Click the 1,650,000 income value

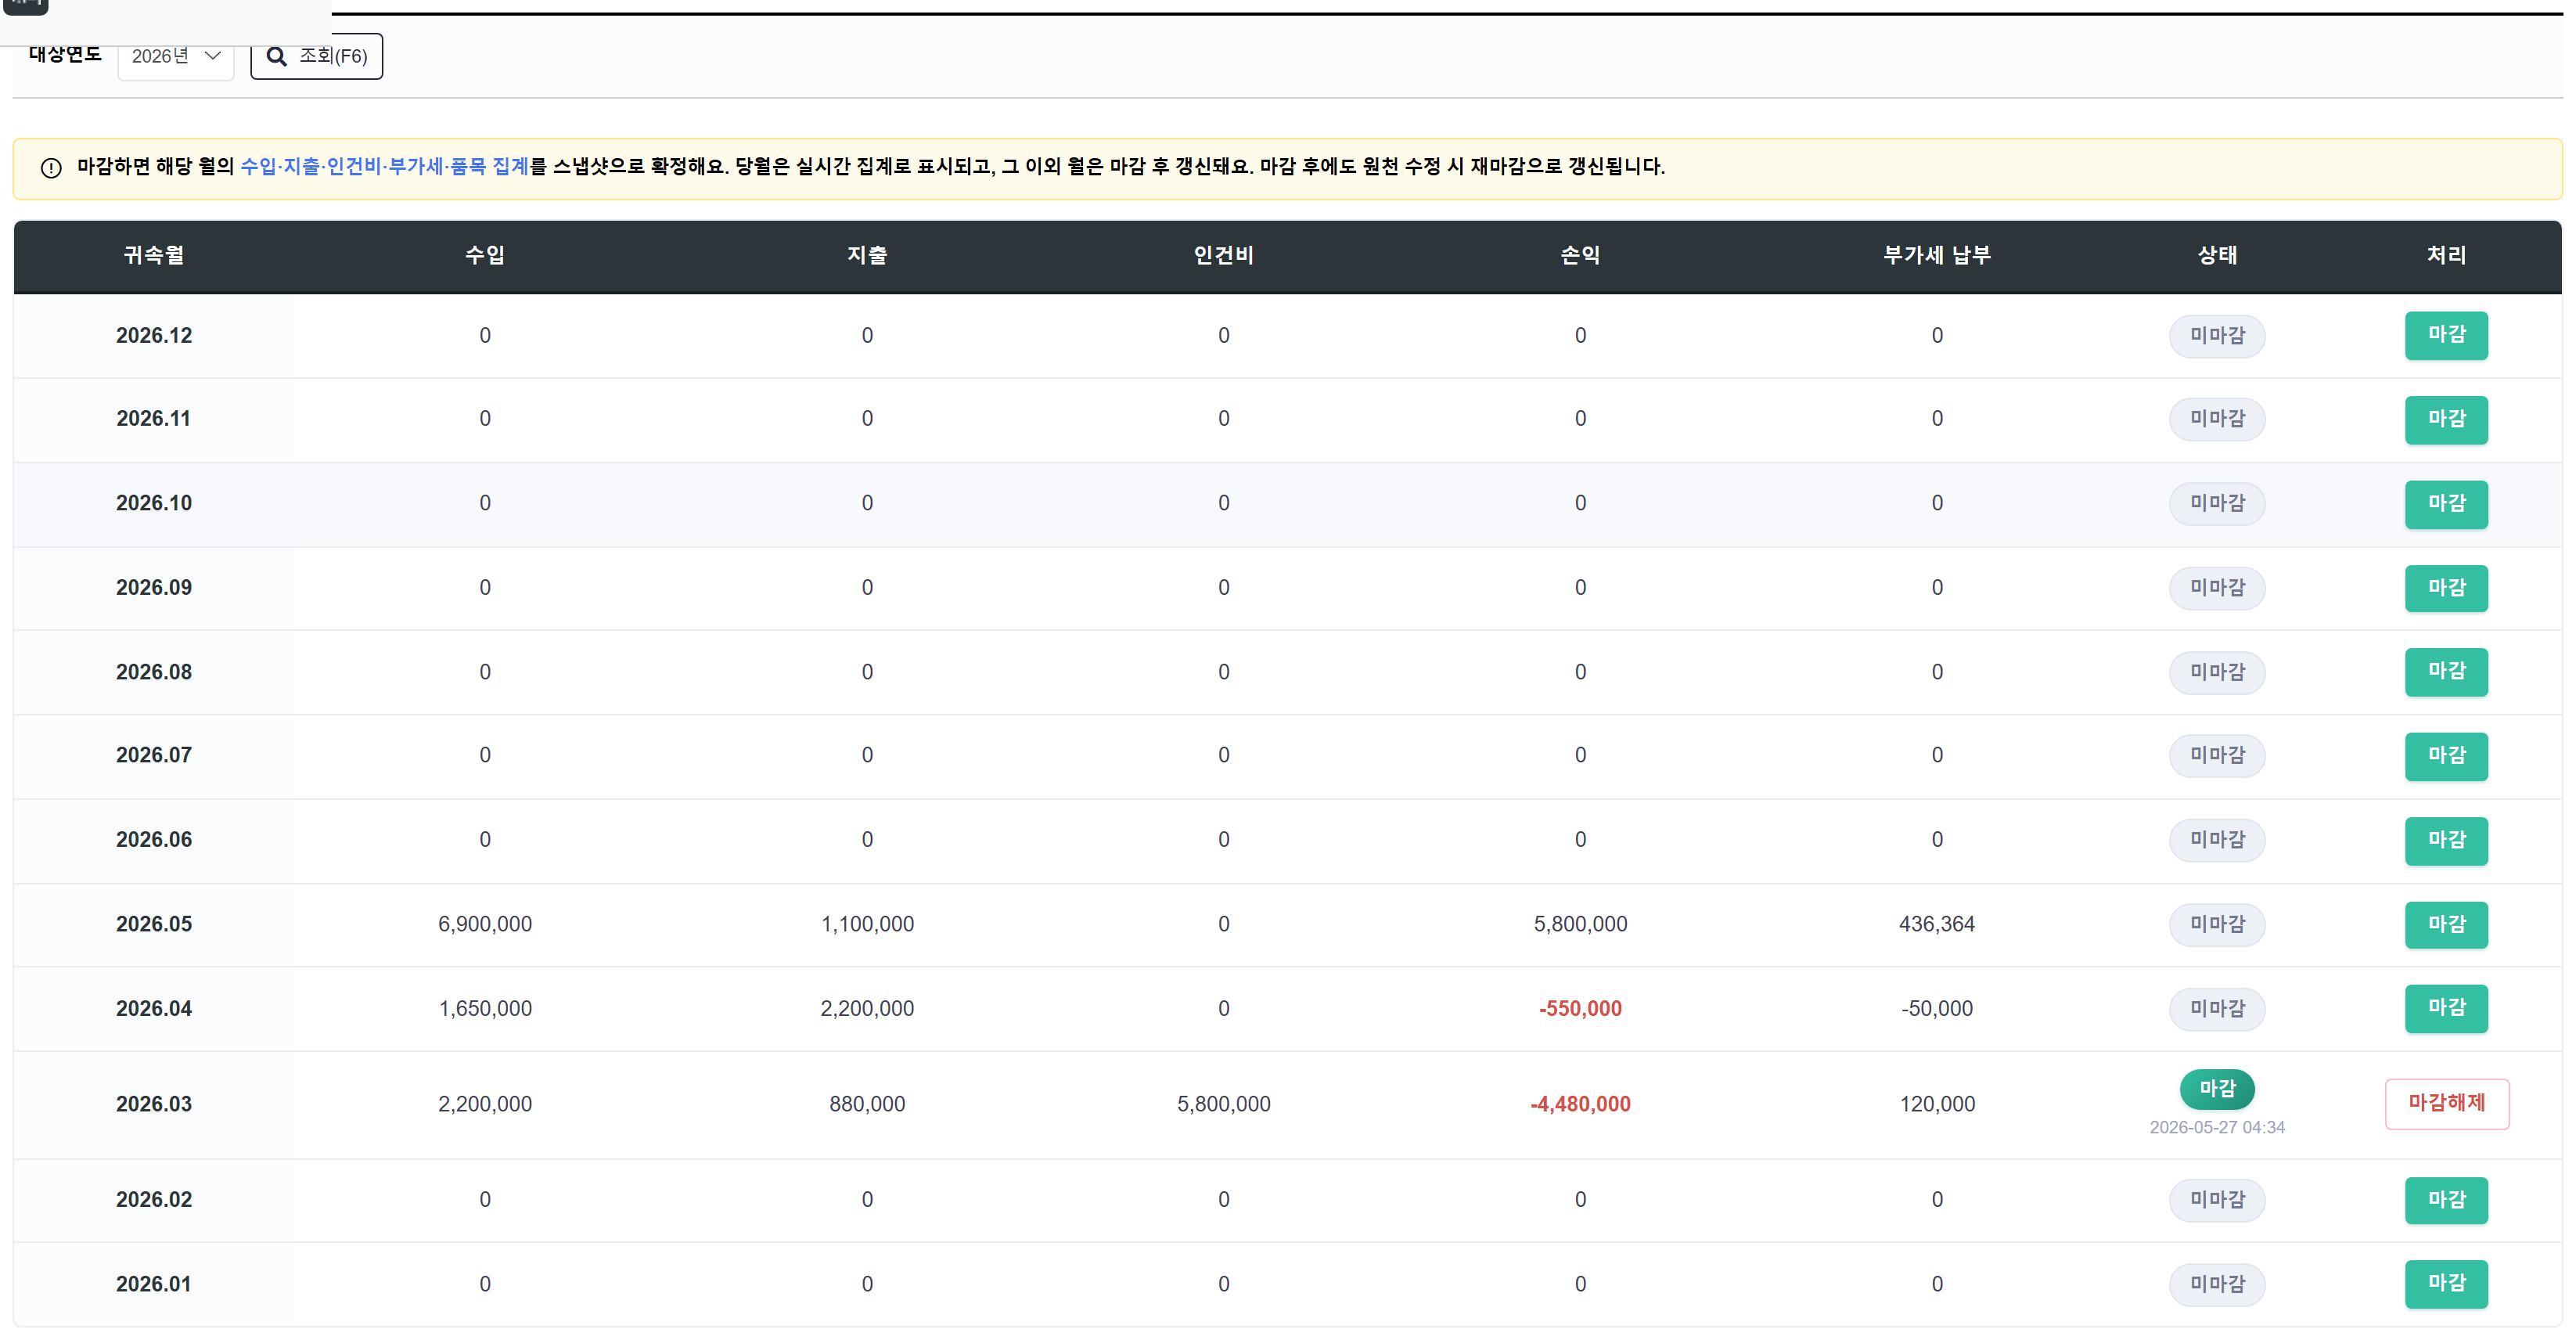tap(485, 1009)
